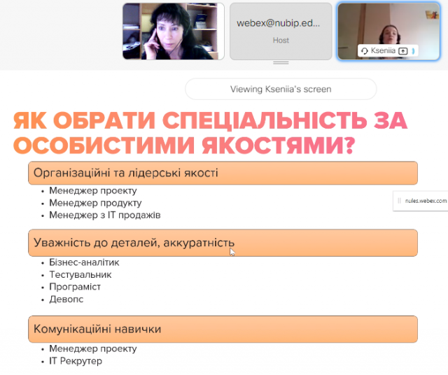Click the "Менеджер з IT продажів" bullet

tap(105, 215)
